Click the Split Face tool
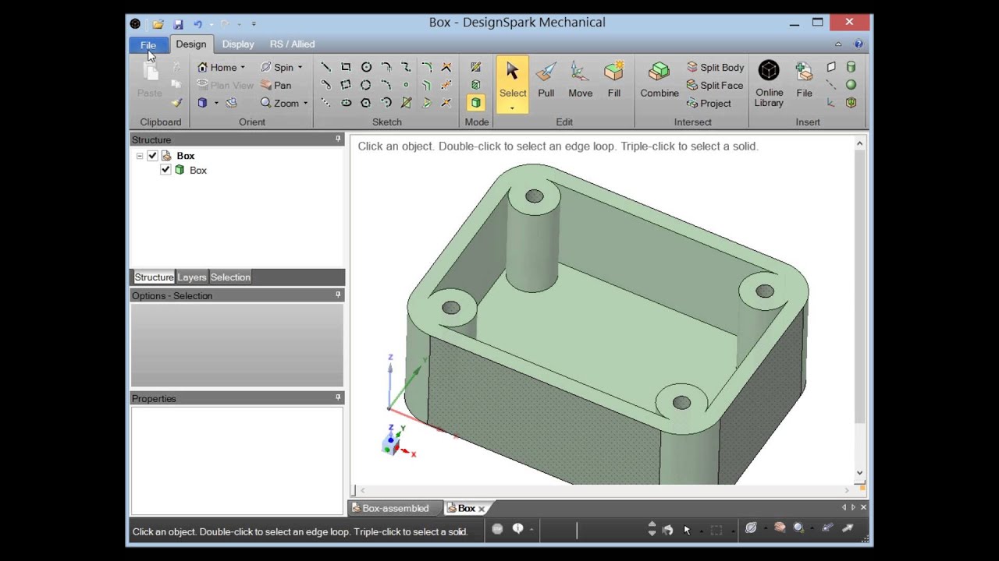999x561 pixels. coord(714,85)
